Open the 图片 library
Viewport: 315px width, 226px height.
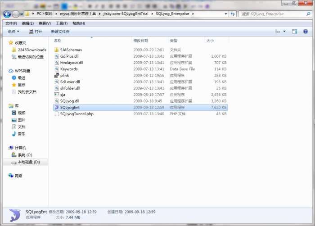pos(19,120)
